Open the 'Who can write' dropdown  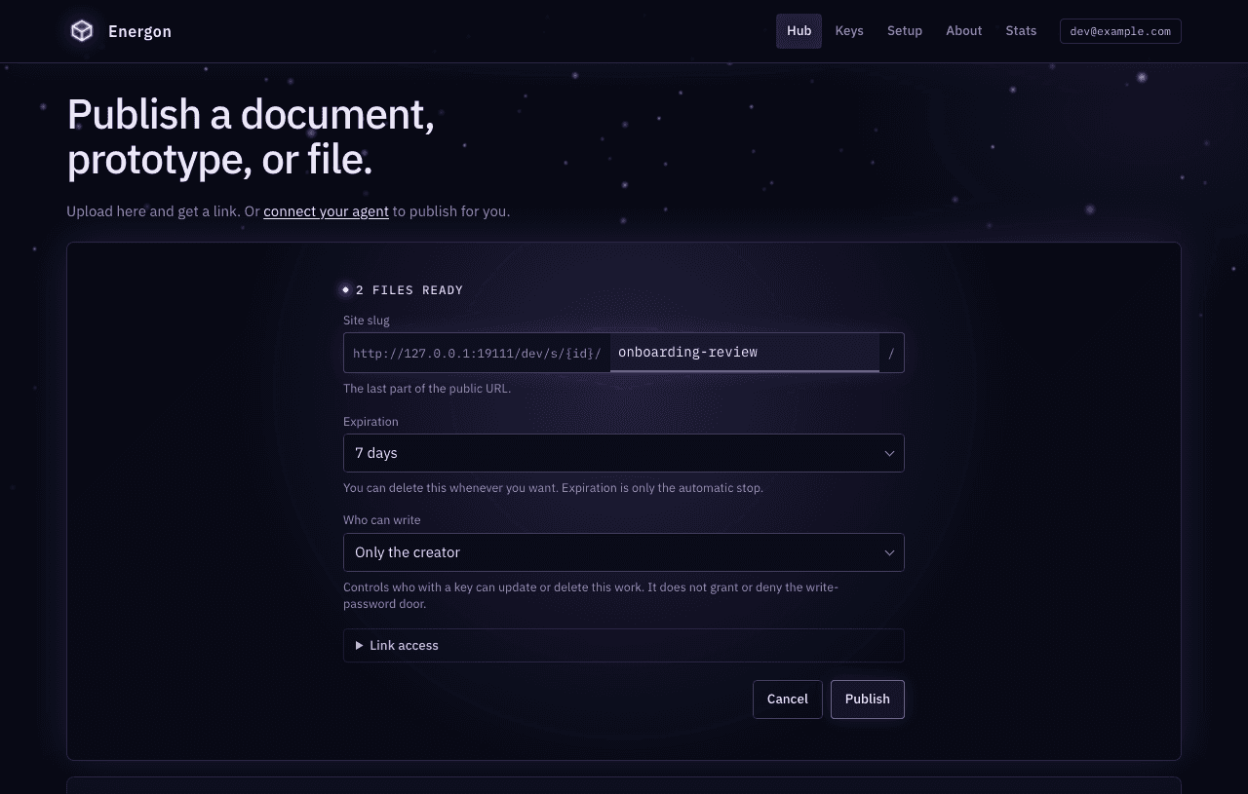tap(624, 552)
